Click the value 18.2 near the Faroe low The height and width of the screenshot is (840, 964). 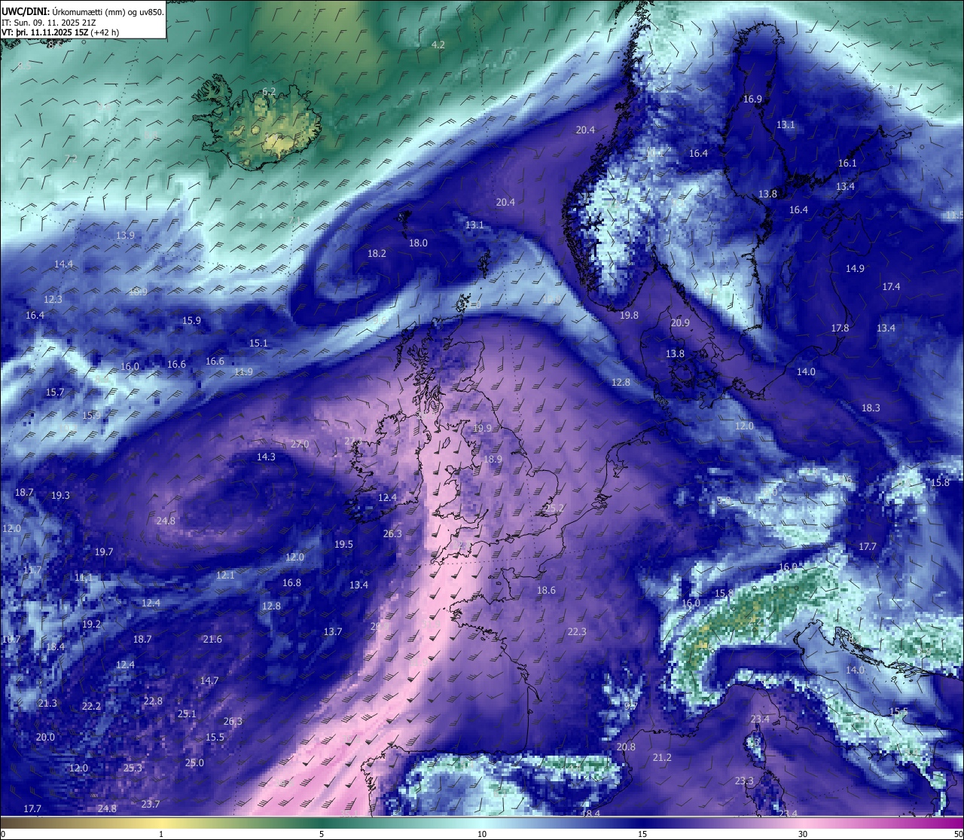pos(377,253)
